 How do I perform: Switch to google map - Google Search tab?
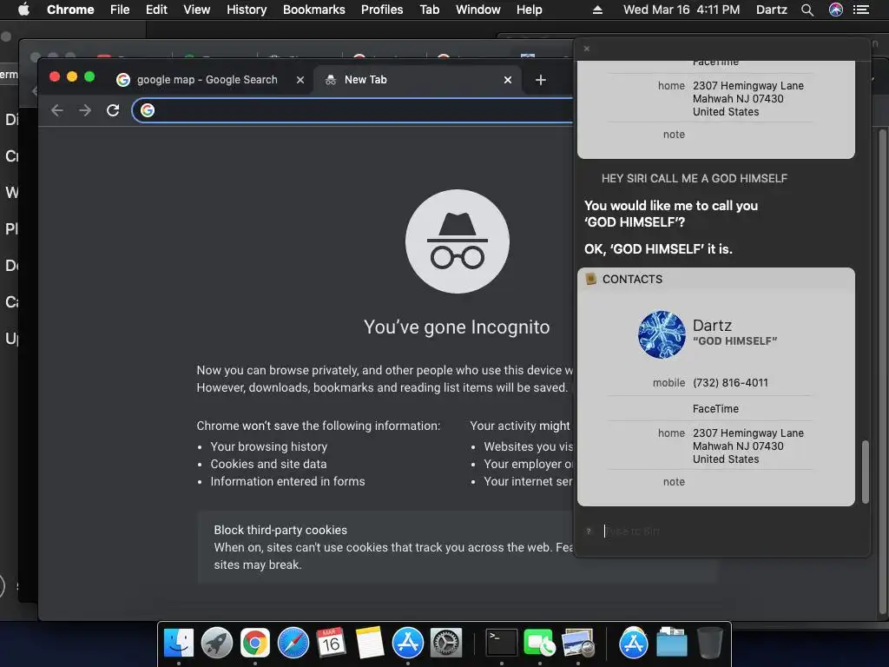pos(206,80)
